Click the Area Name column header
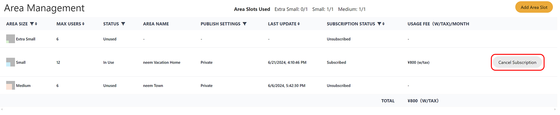Image resolution: width=560 pixels, height=115 pixels. 156,24
